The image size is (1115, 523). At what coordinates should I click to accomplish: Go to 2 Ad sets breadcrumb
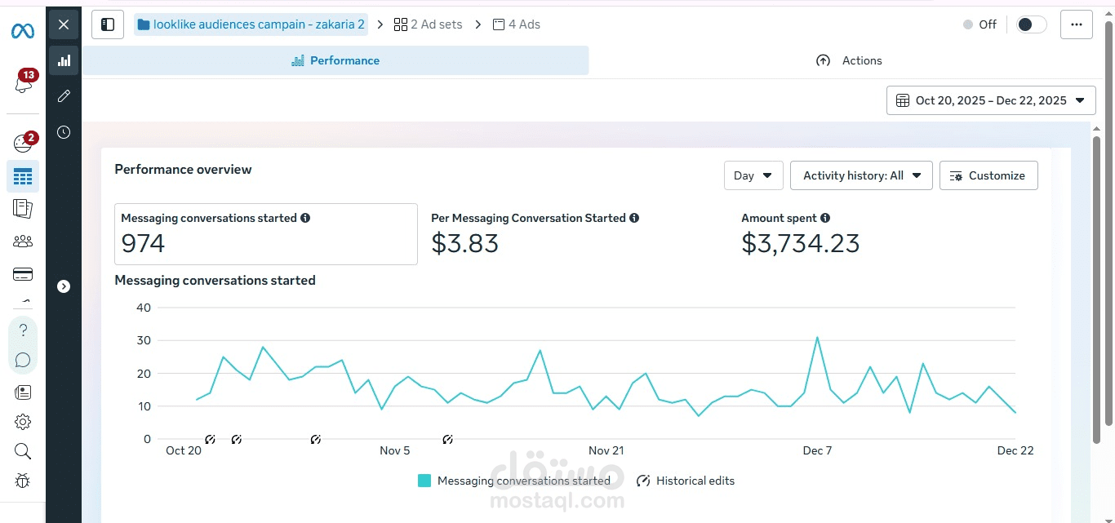tap(428, 24)
